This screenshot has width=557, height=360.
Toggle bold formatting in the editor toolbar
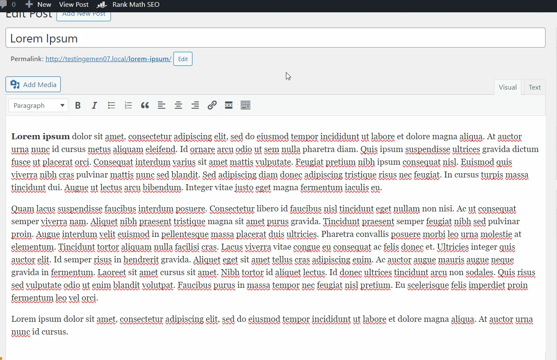point(78,105)
